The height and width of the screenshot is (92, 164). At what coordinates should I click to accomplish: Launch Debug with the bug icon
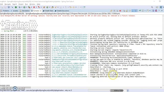pyautogui.click(x=19, y=7)
